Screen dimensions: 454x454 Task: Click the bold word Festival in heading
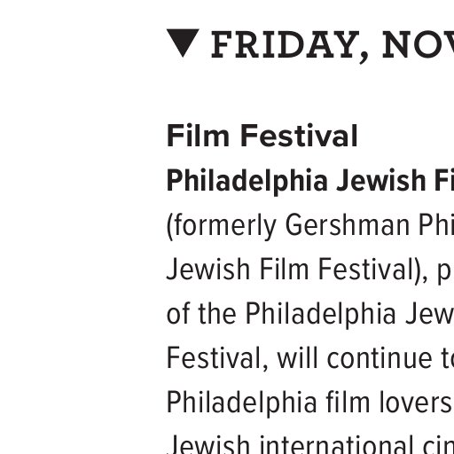300,136
